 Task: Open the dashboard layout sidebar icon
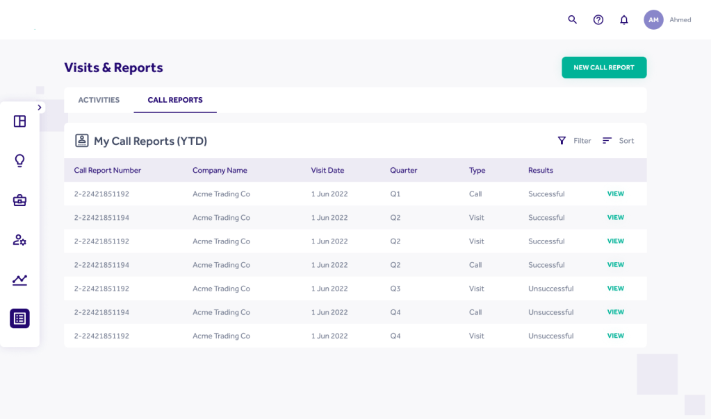point(19,121)
